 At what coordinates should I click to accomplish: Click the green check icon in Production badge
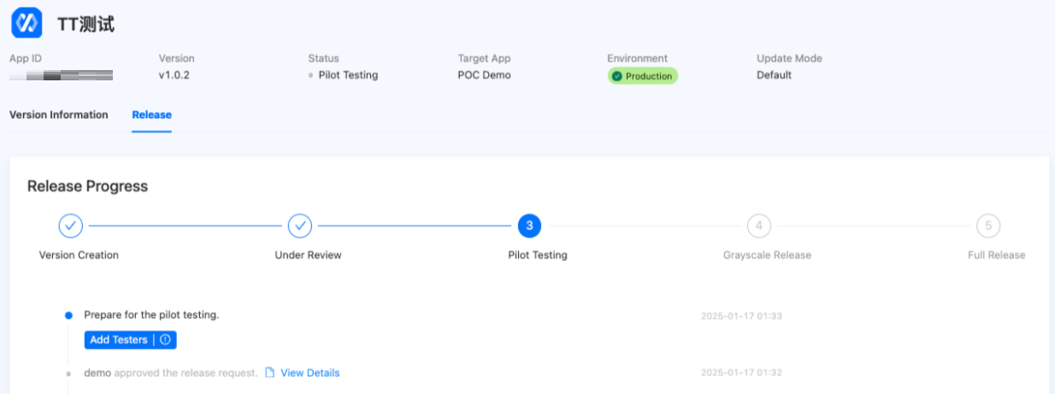[617, 76]
